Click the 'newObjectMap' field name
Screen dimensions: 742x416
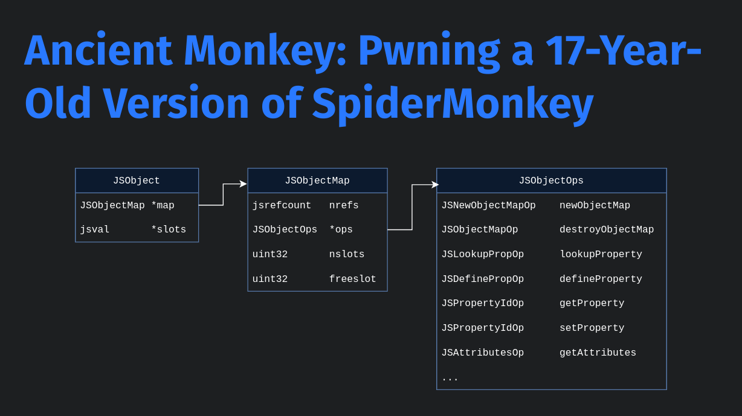pos(595,205)
